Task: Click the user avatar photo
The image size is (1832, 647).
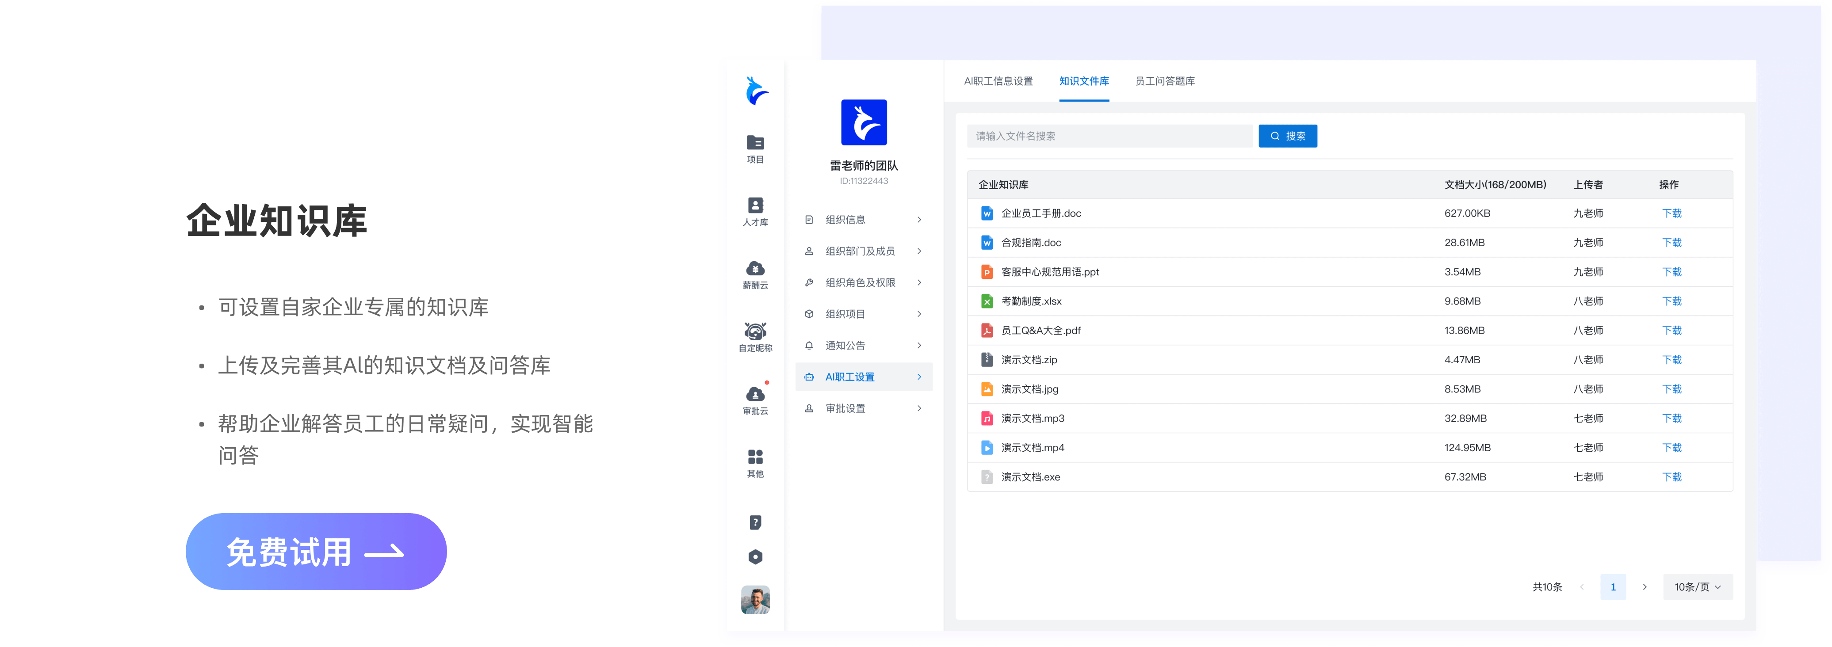Action: (x=755, y=600)
